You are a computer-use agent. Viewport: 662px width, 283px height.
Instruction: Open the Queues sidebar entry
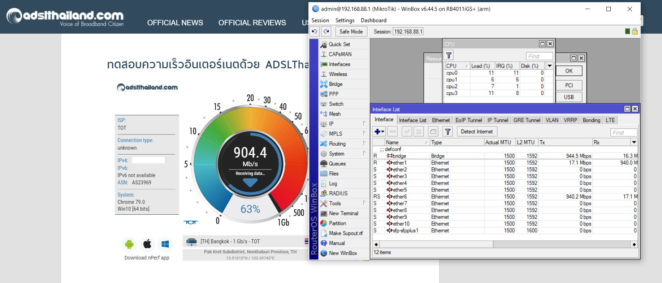click(x=337, y=164)
